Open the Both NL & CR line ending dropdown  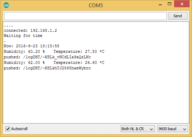[x=137, y=129]
